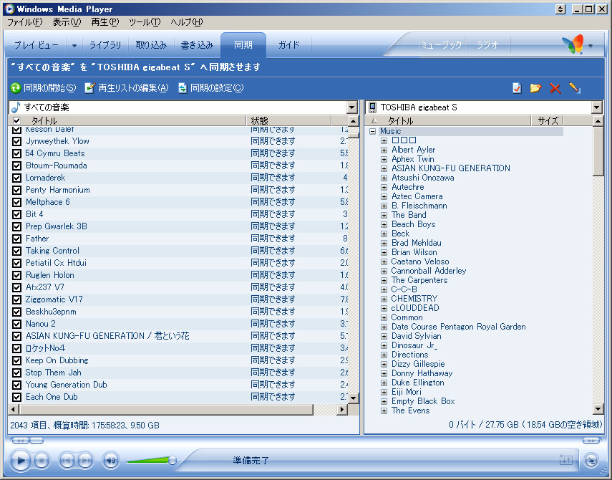Screen dimensions: 612x480
Task: Click the 同期の開始(S) button label
Action: (x=49, y=88)
